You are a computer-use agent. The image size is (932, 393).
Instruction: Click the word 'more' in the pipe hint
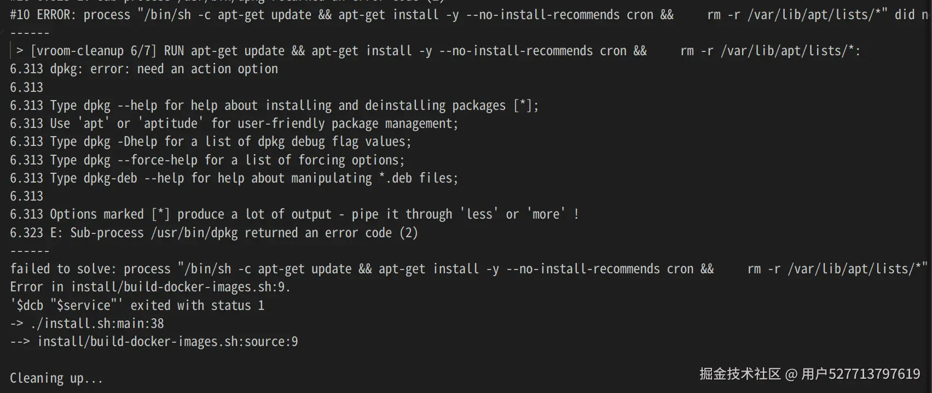tap(546, 214)
